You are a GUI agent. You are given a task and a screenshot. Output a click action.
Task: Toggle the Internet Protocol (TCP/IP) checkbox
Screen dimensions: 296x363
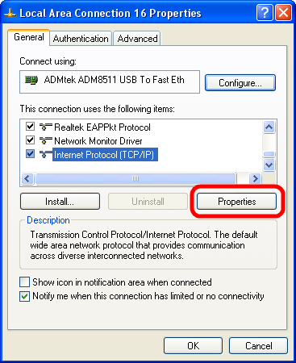pyautogui.click(x=30, y=154)
